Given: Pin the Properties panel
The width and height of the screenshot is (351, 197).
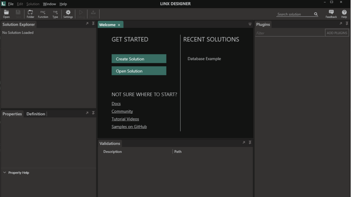Looking at the screenshot, I should pyautogui.click(x=93, y=113).
